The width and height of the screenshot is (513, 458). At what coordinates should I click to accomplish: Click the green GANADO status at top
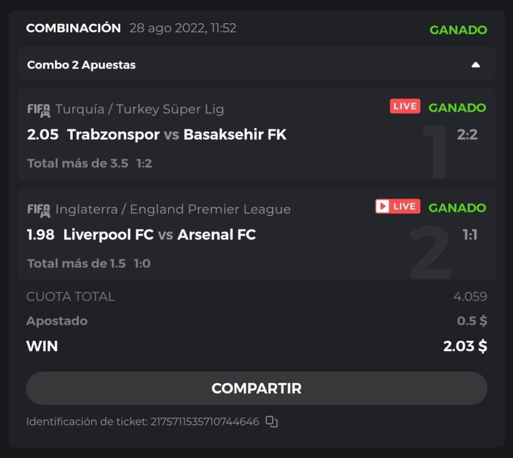click(x=458, y=30)
